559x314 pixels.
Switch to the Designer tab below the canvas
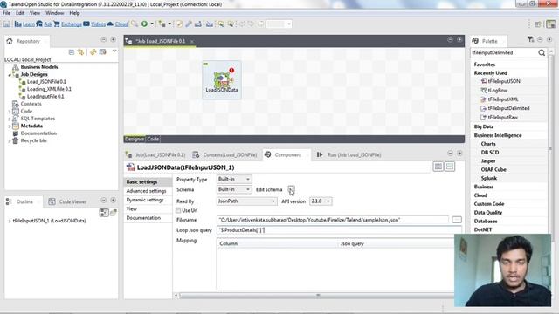pyautogui.click(x=135, y=139)
